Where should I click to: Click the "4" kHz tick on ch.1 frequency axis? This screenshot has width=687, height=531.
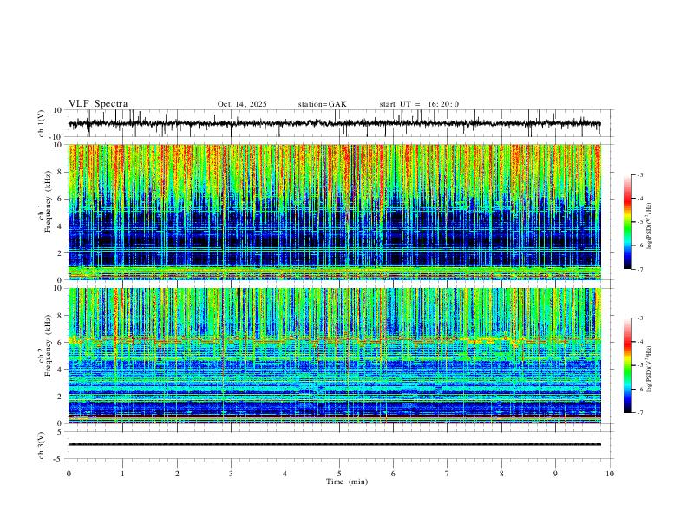tap(60, 226)
